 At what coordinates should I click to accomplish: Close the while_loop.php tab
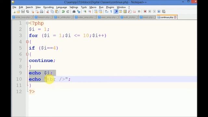(32, 17)
